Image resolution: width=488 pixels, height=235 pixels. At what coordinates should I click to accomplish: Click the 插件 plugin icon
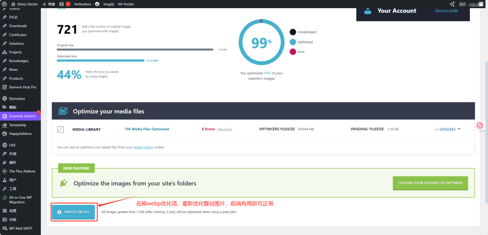(4, 163)
